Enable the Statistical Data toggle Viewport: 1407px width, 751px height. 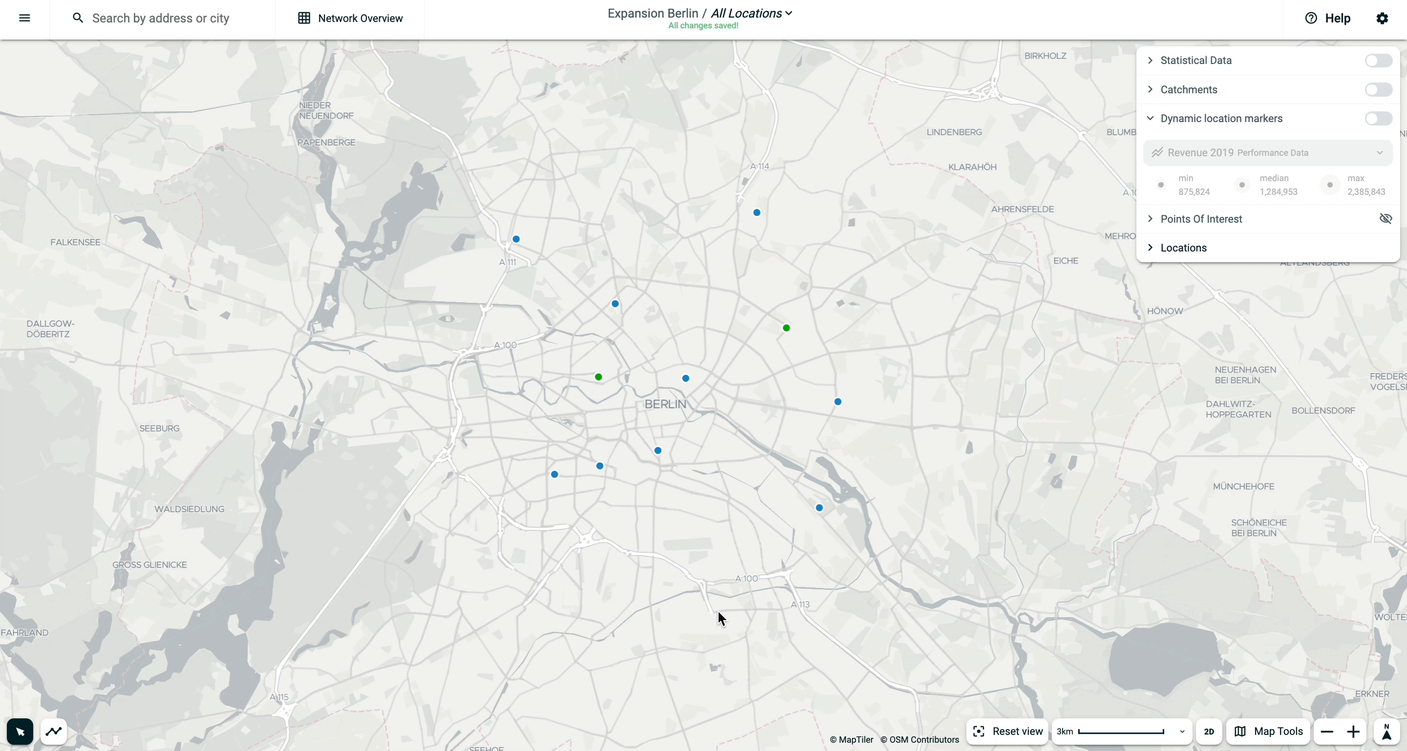[1379, 61]
